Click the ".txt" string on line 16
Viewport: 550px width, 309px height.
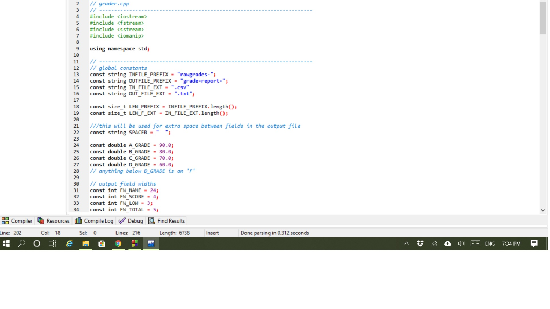click(x=183, y=93)
